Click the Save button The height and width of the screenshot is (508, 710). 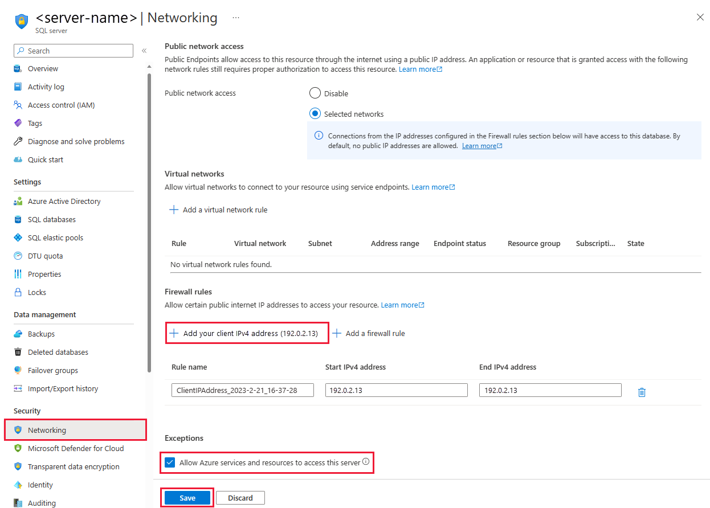187,498
